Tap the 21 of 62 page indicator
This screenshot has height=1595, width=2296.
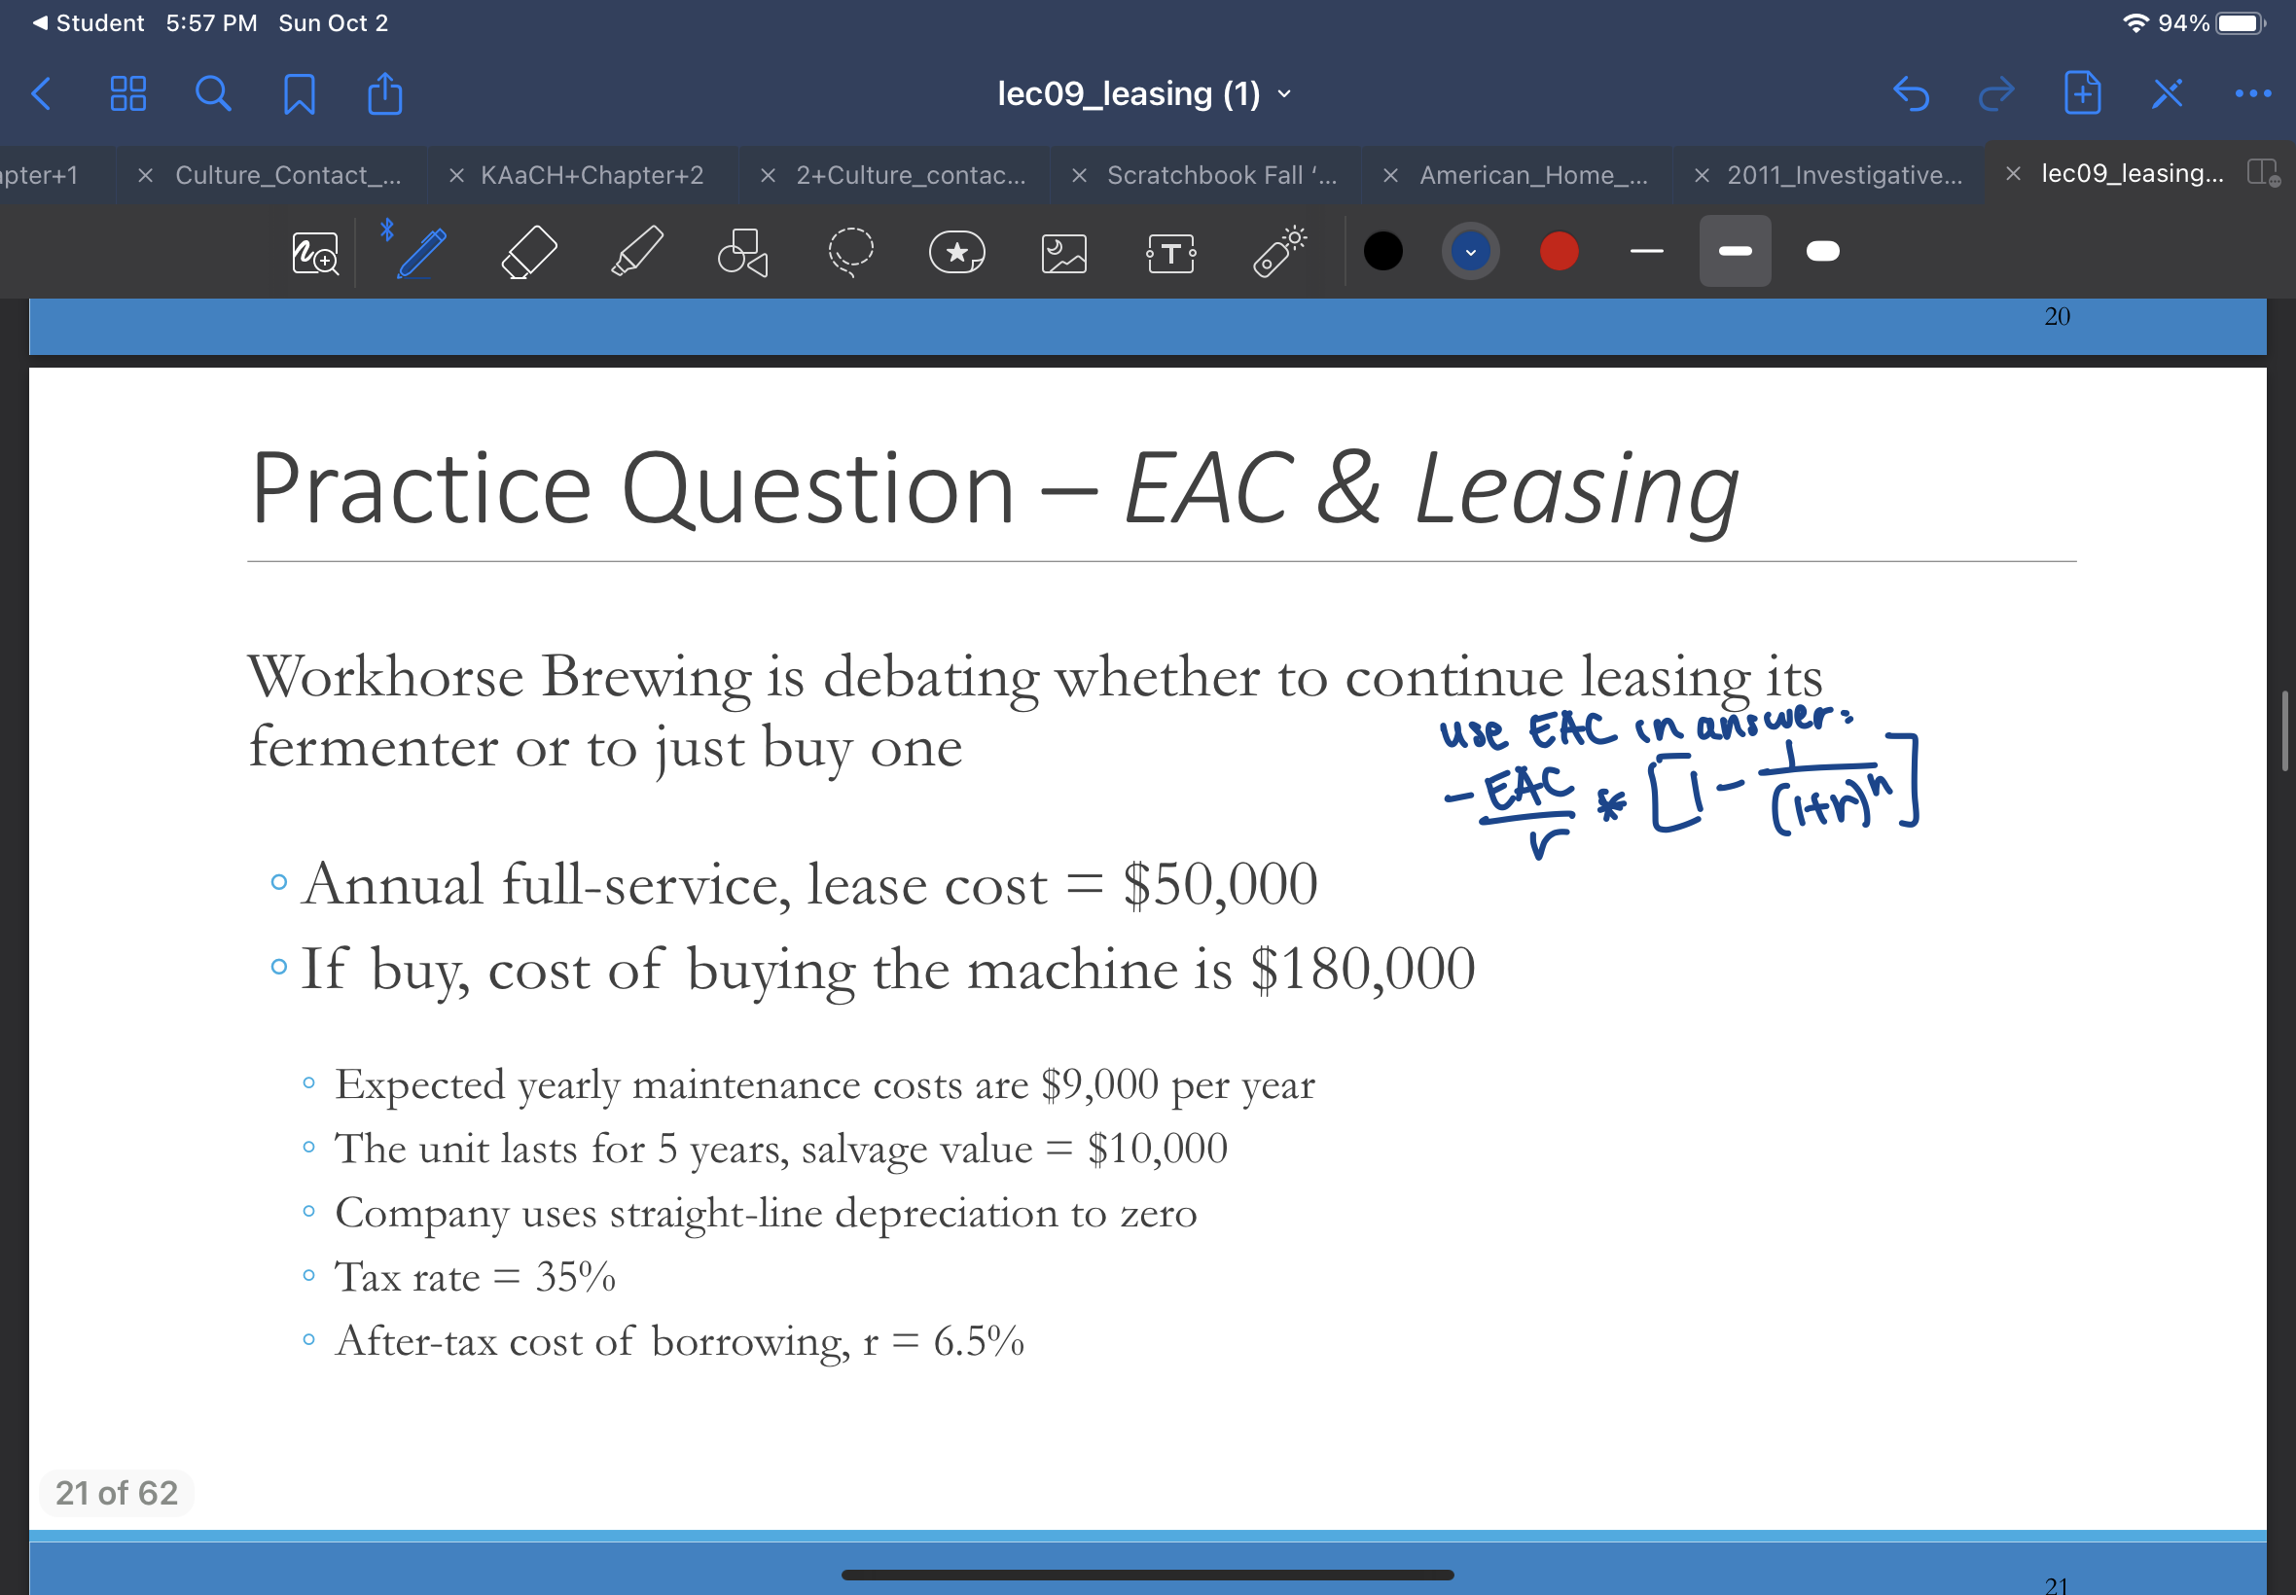[x=116, y=1492]
